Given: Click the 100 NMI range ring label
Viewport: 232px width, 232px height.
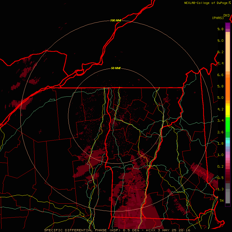Looking at the screenshot, I should [x=116, y=20].
